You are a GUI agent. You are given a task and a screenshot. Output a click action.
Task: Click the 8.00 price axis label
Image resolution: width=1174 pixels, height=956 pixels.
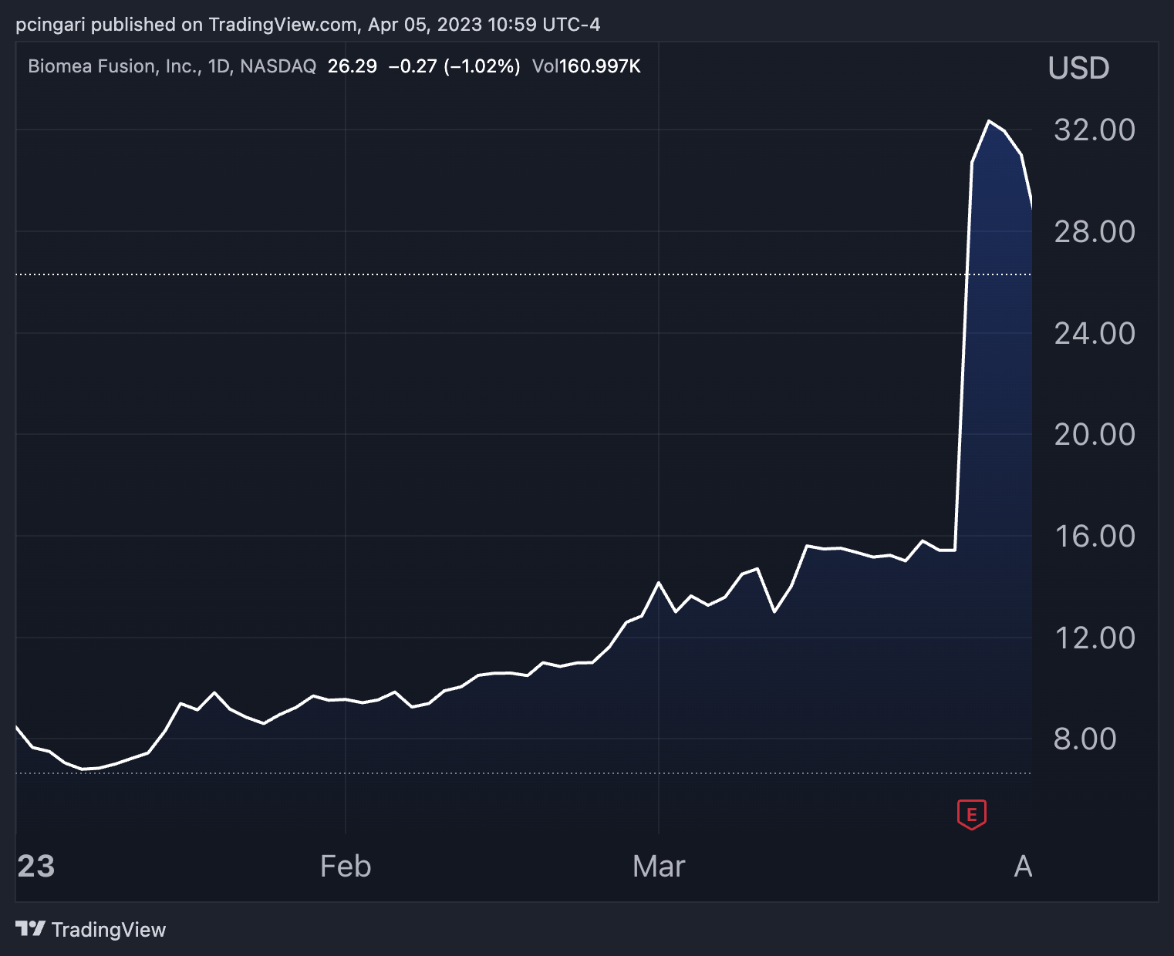click(x=1085, y=739)
